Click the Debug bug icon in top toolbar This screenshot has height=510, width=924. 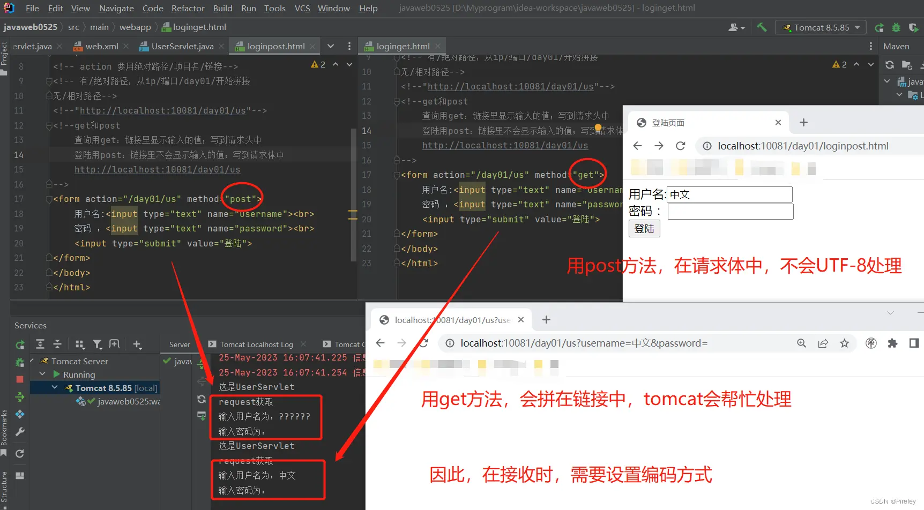[896, 27]
